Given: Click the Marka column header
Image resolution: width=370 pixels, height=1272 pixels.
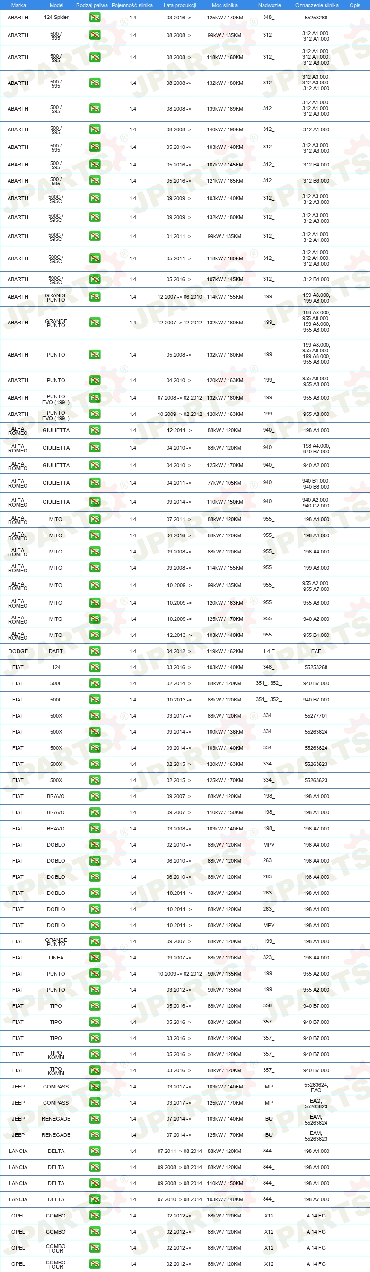Looking at the screenshot, I should [x=18, y=5].
